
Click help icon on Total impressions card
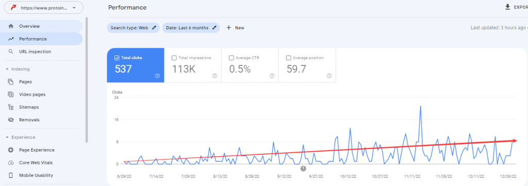tap(214, 76)
